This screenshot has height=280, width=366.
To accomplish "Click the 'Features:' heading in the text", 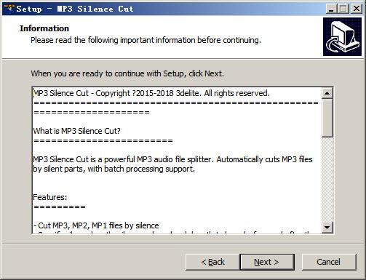I will (50, 197).
